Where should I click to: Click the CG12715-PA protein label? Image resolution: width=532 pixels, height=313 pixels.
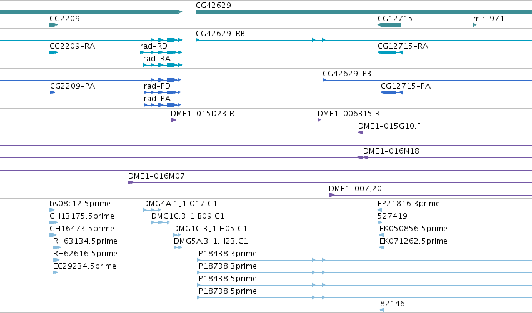[406, 86]
